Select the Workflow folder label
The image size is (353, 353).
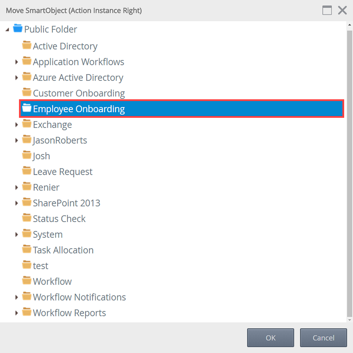point(52,282)
